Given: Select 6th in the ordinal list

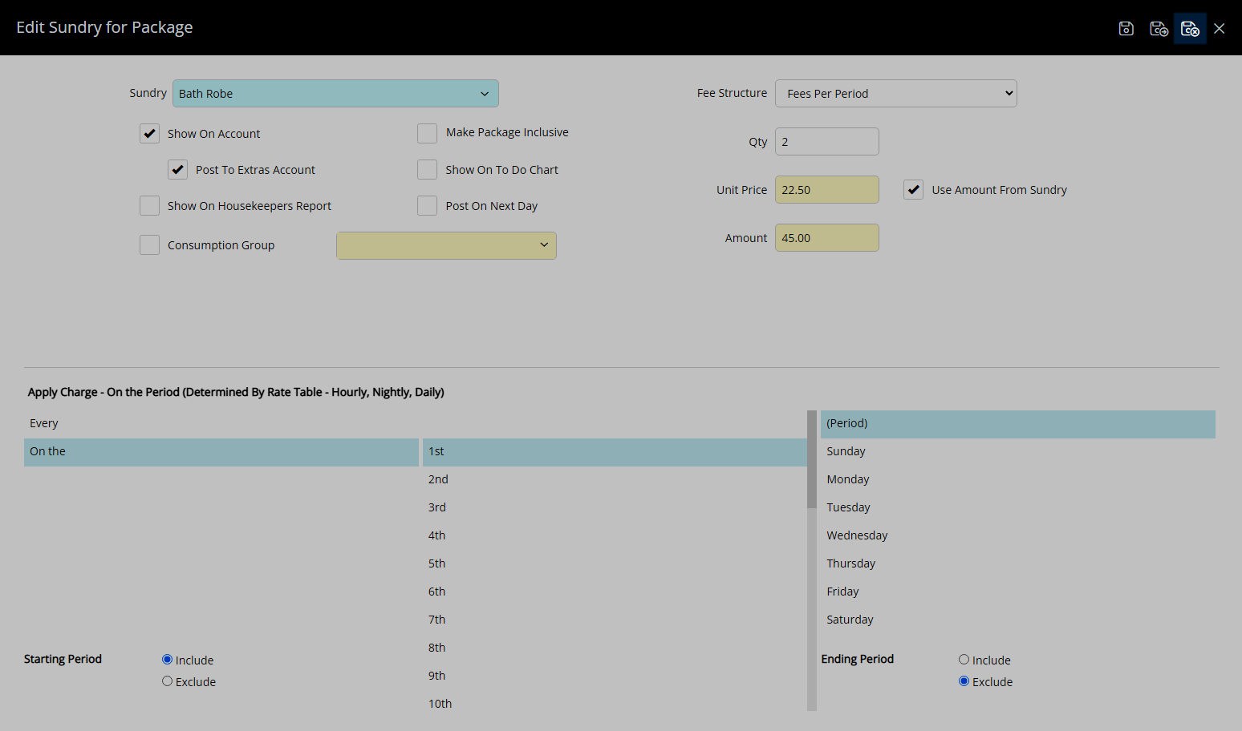Looking at the screenshot, I should tap(615, 592).
